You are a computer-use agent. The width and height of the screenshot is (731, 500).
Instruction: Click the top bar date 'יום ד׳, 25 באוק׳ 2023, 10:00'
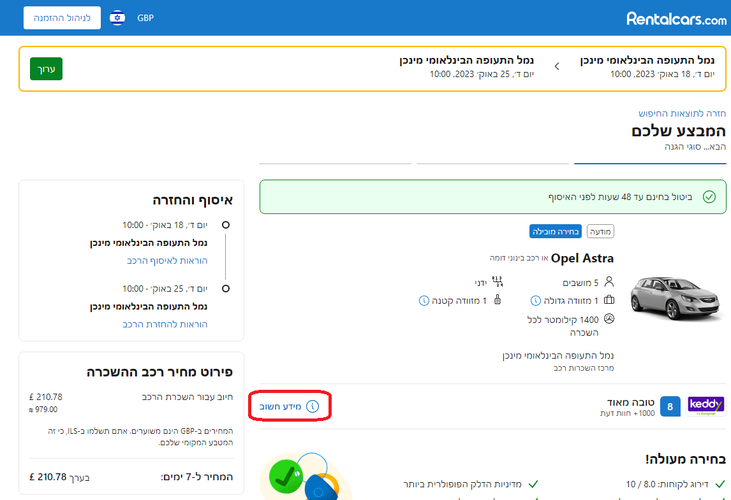[x=482, y=74]
